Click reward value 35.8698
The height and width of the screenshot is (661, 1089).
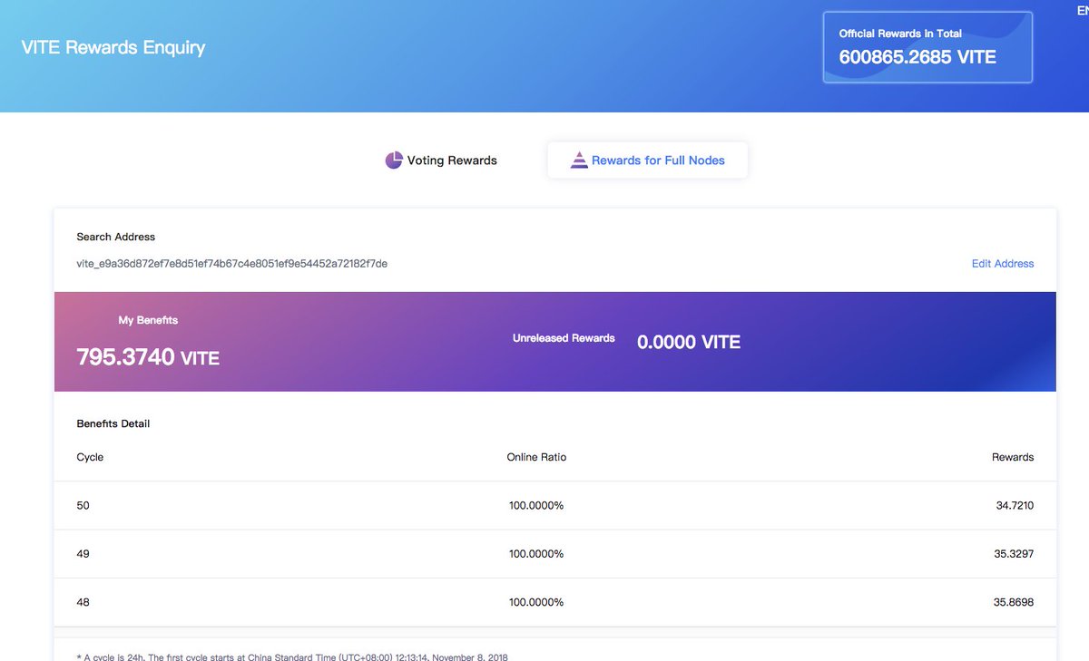point(1015,602)
